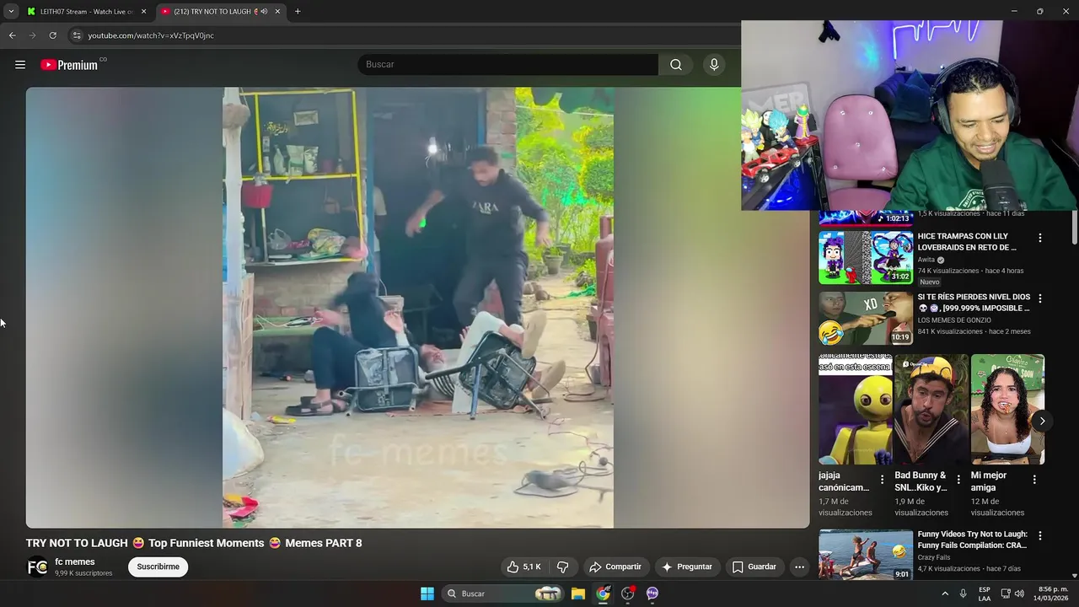Go forward in browser history
Screen dimensions: 1079x607
pyautogui.click(x=32, y=35)
